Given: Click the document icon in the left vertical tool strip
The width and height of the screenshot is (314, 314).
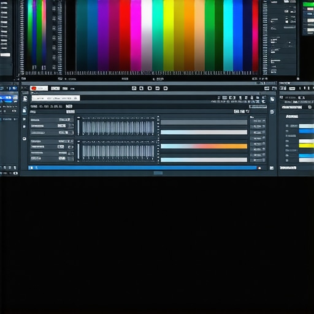Looking at the screenshot, I should click(x=25, y=110).
